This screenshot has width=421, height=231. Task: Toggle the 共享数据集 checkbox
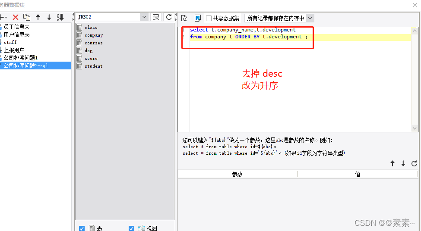click(209, 18)
